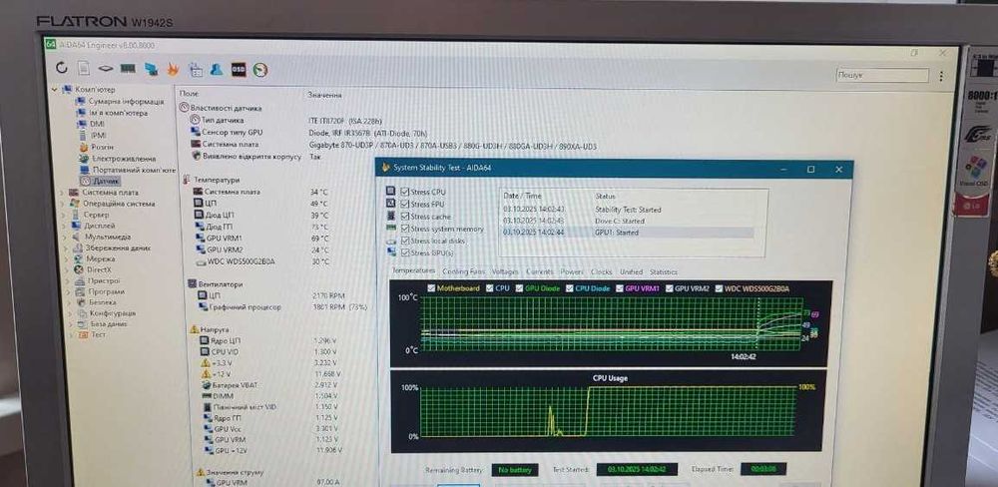
Task: Click the Безпека shield icon in the tree
Action: [x=81, y=302]
